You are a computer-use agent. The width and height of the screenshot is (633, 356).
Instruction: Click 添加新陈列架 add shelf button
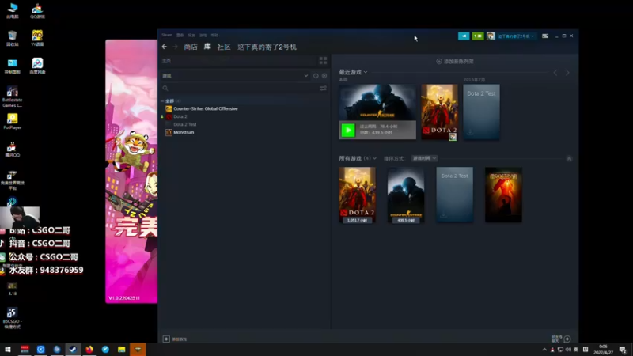[455, 62]
